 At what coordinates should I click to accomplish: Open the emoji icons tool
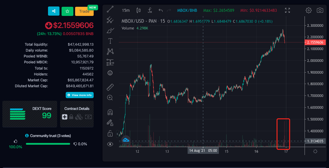110,73
